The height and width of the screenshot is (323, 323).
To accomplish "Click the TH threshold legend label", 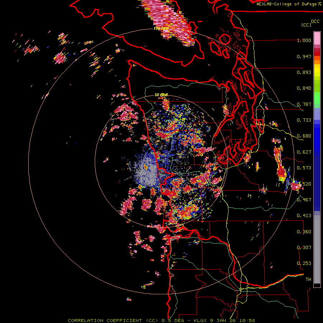I will point(308,280).
